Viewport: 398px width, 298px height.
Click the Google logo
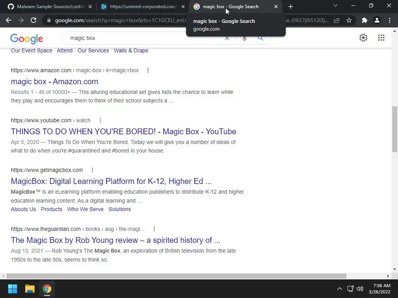[27, 38]
